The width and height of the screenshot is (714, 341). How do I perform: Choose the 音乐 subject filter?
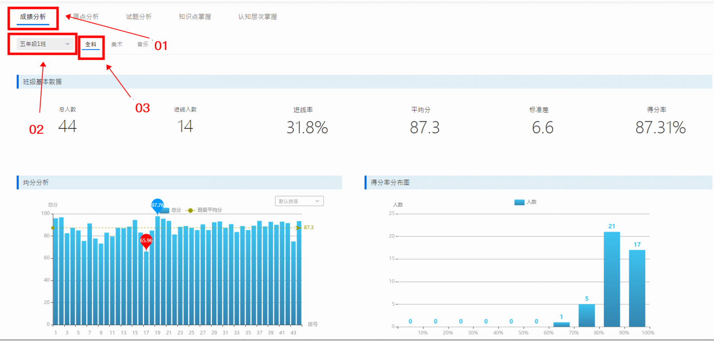[x=143, y=44]
